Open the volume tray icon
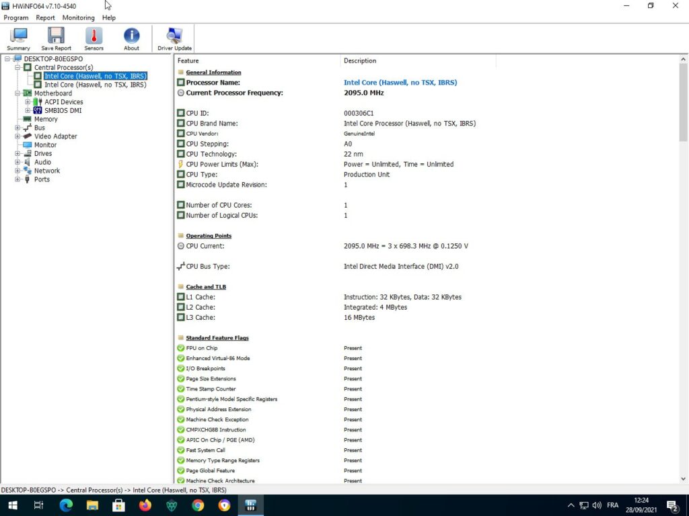Screen dimensions: 689x516 click(x=597, y=505)
